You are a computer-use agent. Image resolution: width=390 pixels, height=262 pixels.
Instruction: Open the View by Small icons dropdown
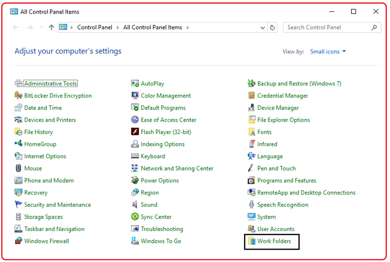328,51
